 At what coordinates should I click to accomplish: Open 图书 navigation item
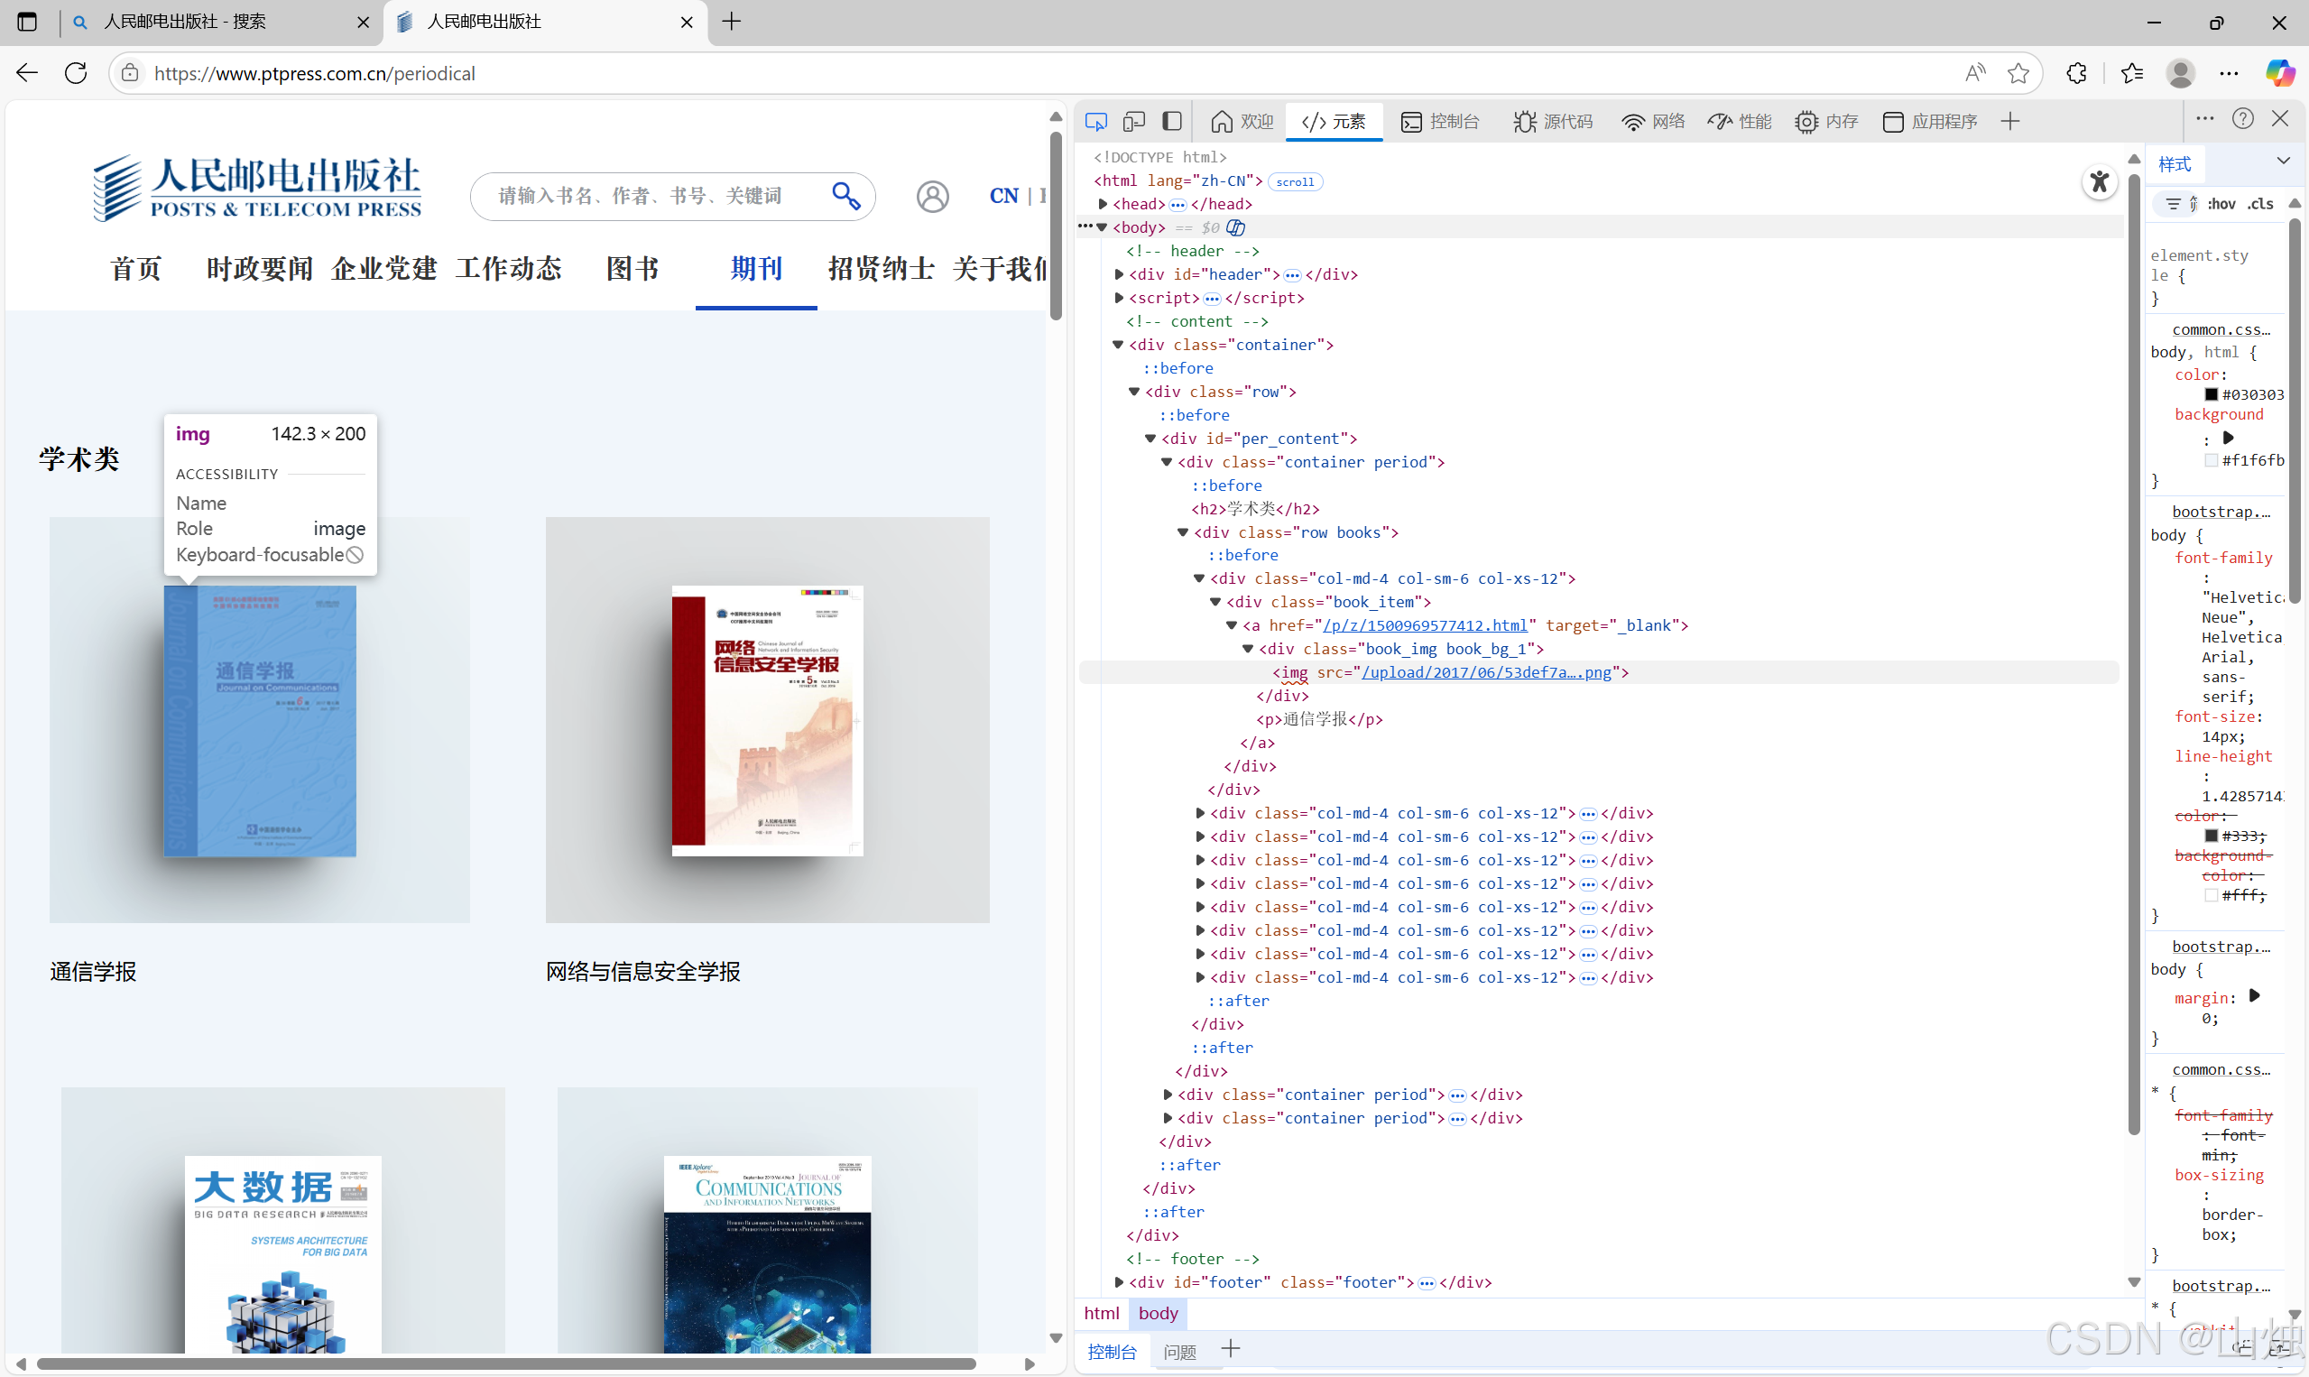tap(632, 269)
